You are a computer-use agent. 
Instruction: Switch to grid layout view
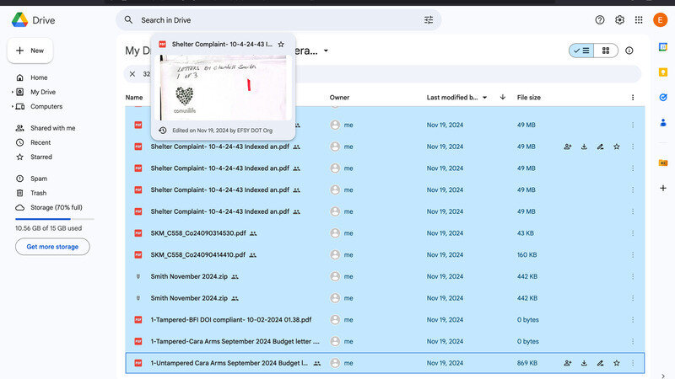(x=605, y=51)
